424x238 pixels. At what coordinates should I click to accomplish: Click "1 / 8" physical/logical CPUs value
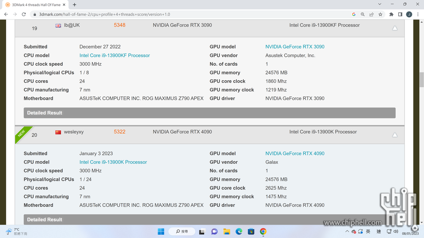click(84, 73)
